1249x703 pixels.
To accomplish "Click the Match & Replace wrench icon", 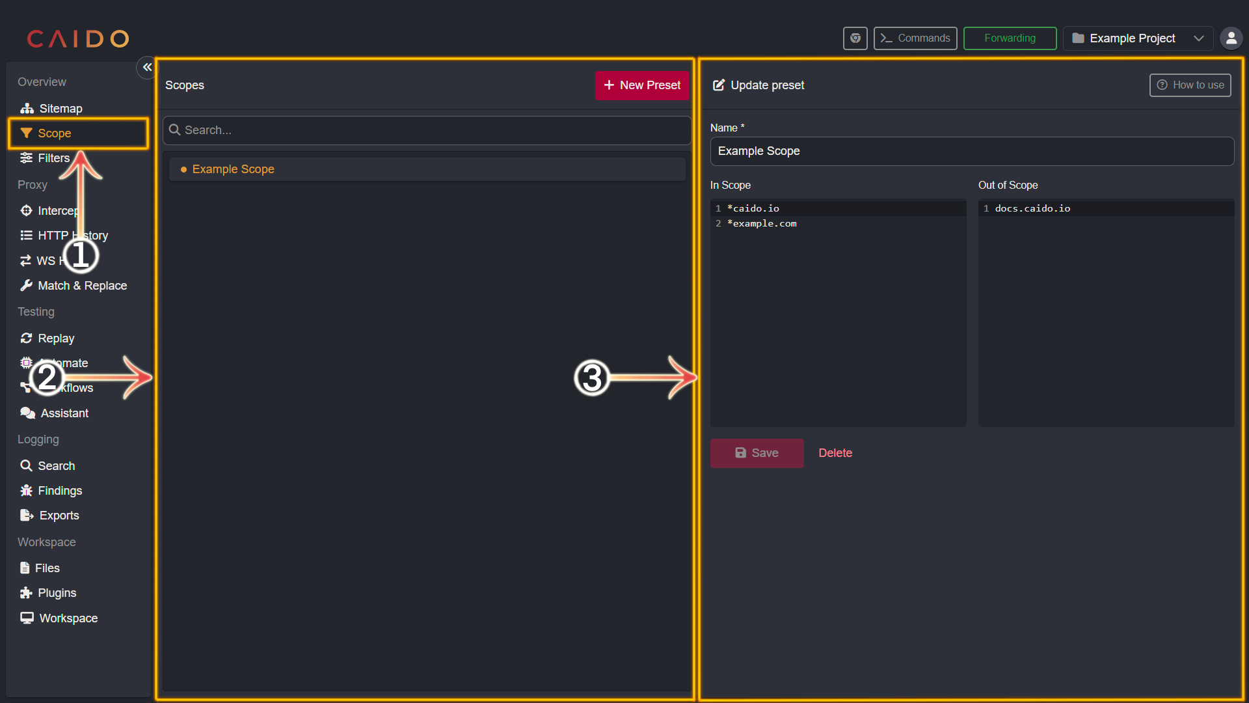I will pos(26,286).
